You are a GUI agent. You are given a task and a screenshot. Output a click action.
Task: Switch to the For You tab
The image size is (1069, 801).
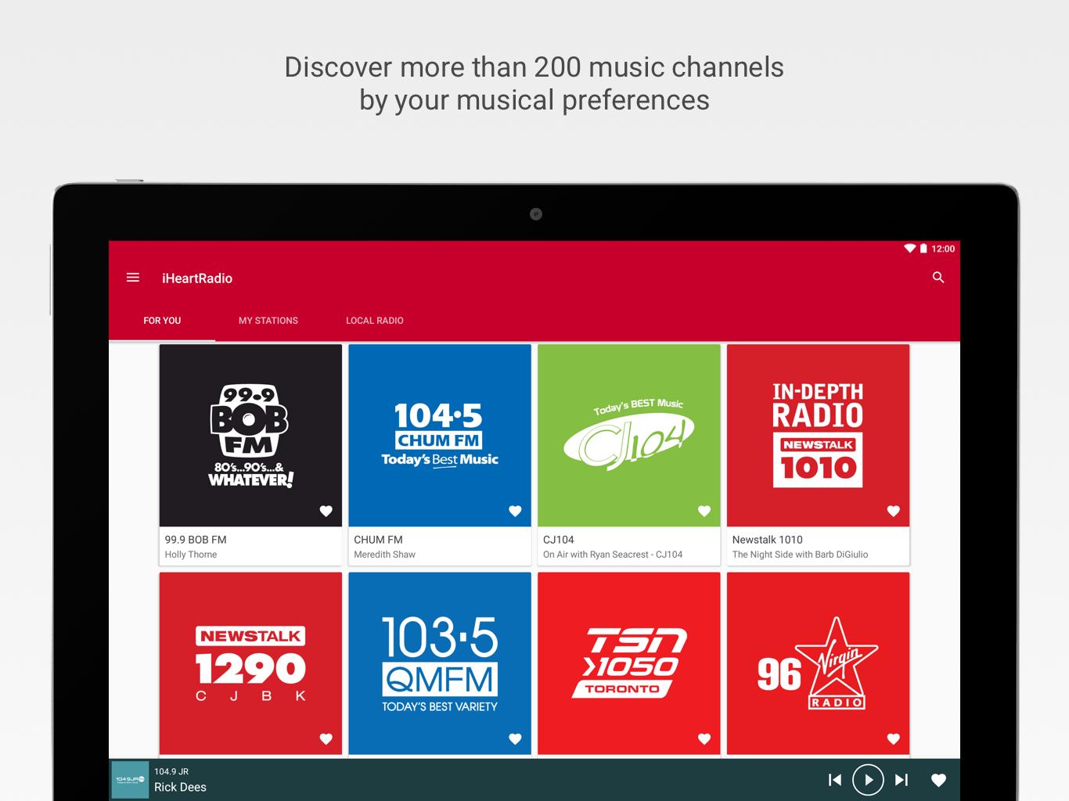click(162, 321)
